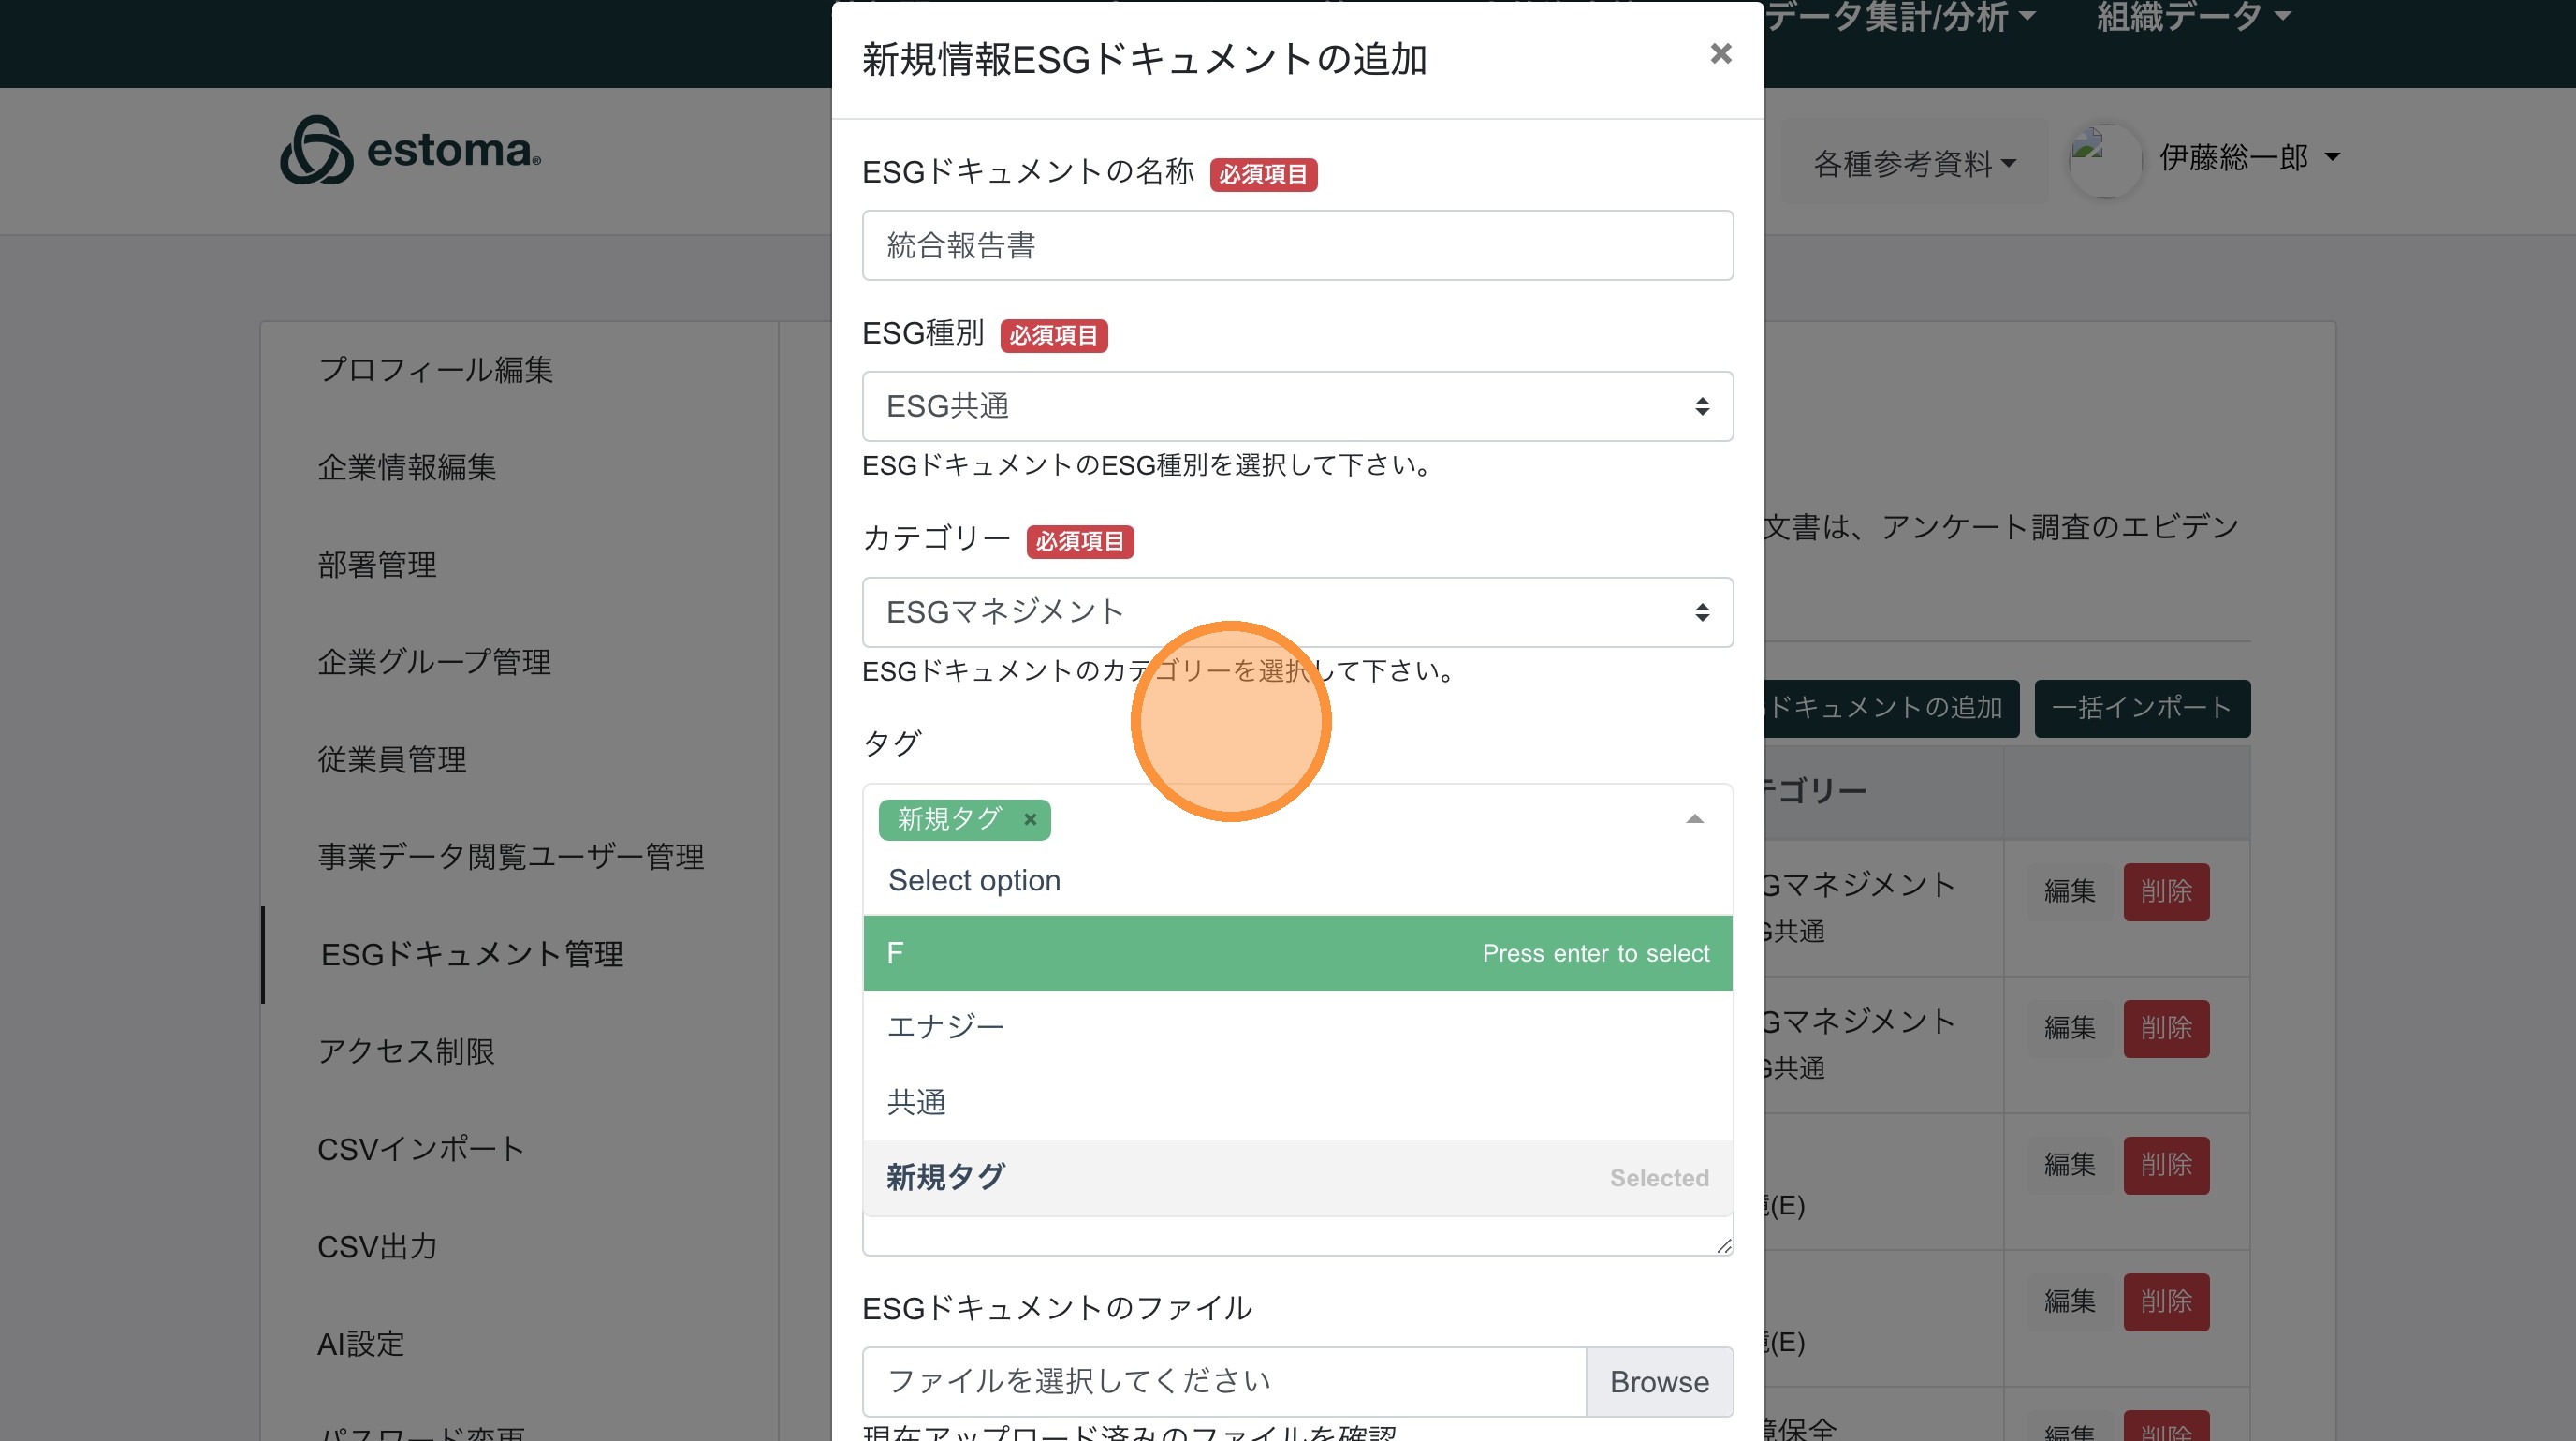Collapse the tag multiselect arrow
The image size is (2576, 1441).
(x=1694, y=819)
